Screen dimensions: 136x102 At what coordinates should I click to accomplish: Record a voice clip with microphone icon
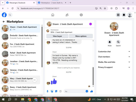coord(48,91)
